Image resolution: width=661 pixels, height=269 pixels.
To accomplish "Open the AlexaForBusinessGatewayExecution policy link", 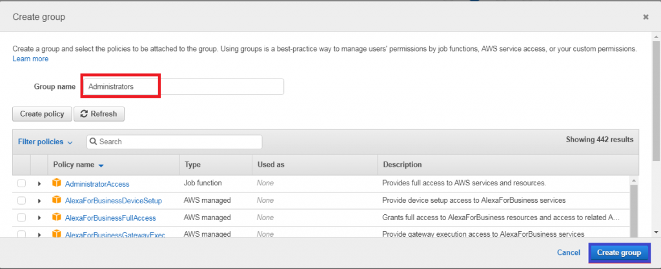I will pyautogui.click(x=115, y=234).
